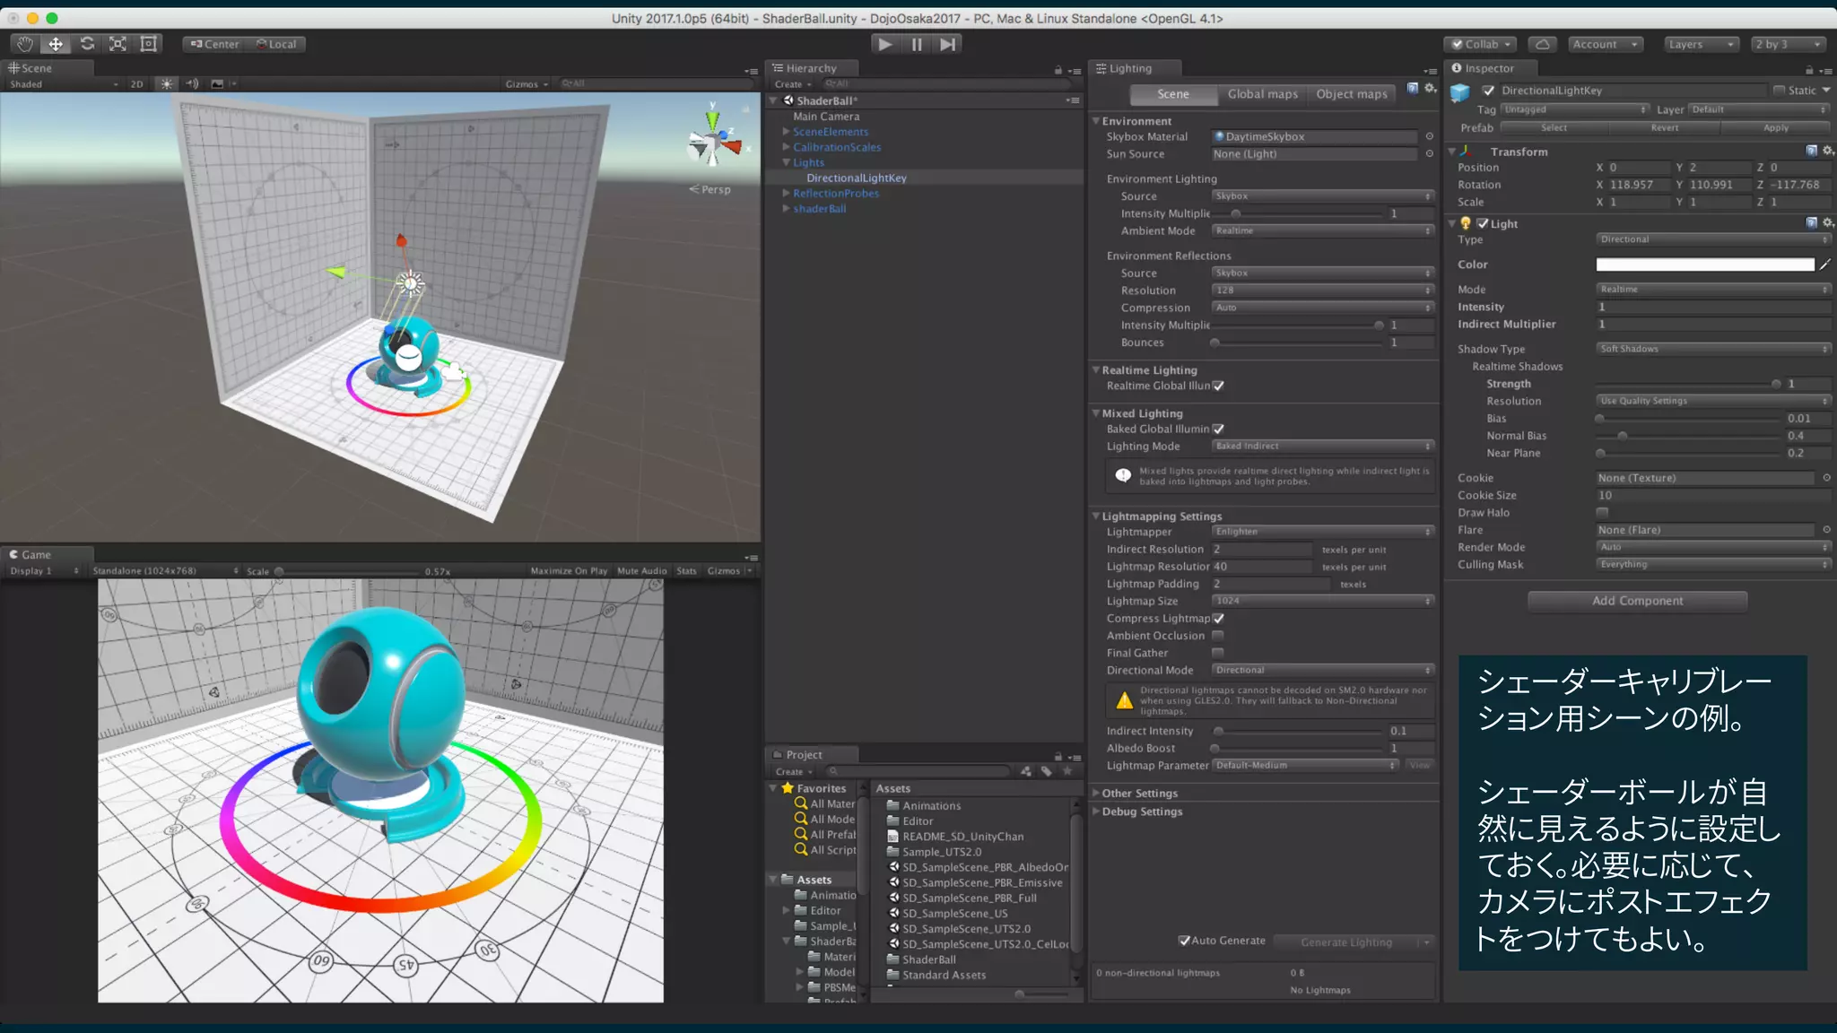
Task: Select the Scale tool
Action: click(118, 44)
